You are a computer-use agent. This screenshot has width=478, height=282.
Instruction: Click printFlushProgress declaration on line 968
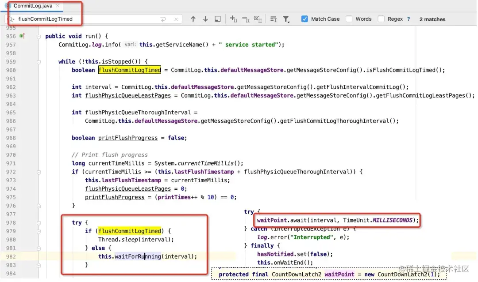(128, 138)
